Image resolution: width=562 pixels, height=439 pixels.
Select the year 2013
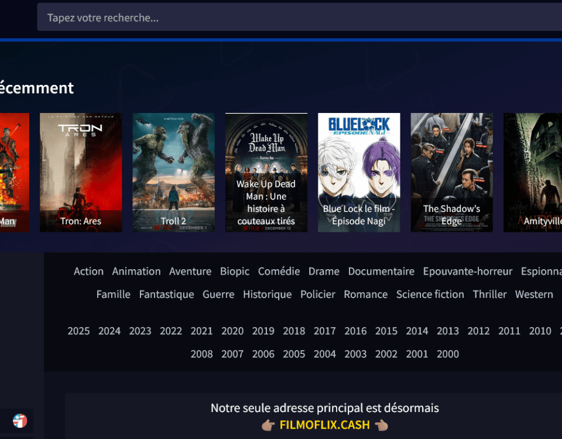tap(448, 331)
